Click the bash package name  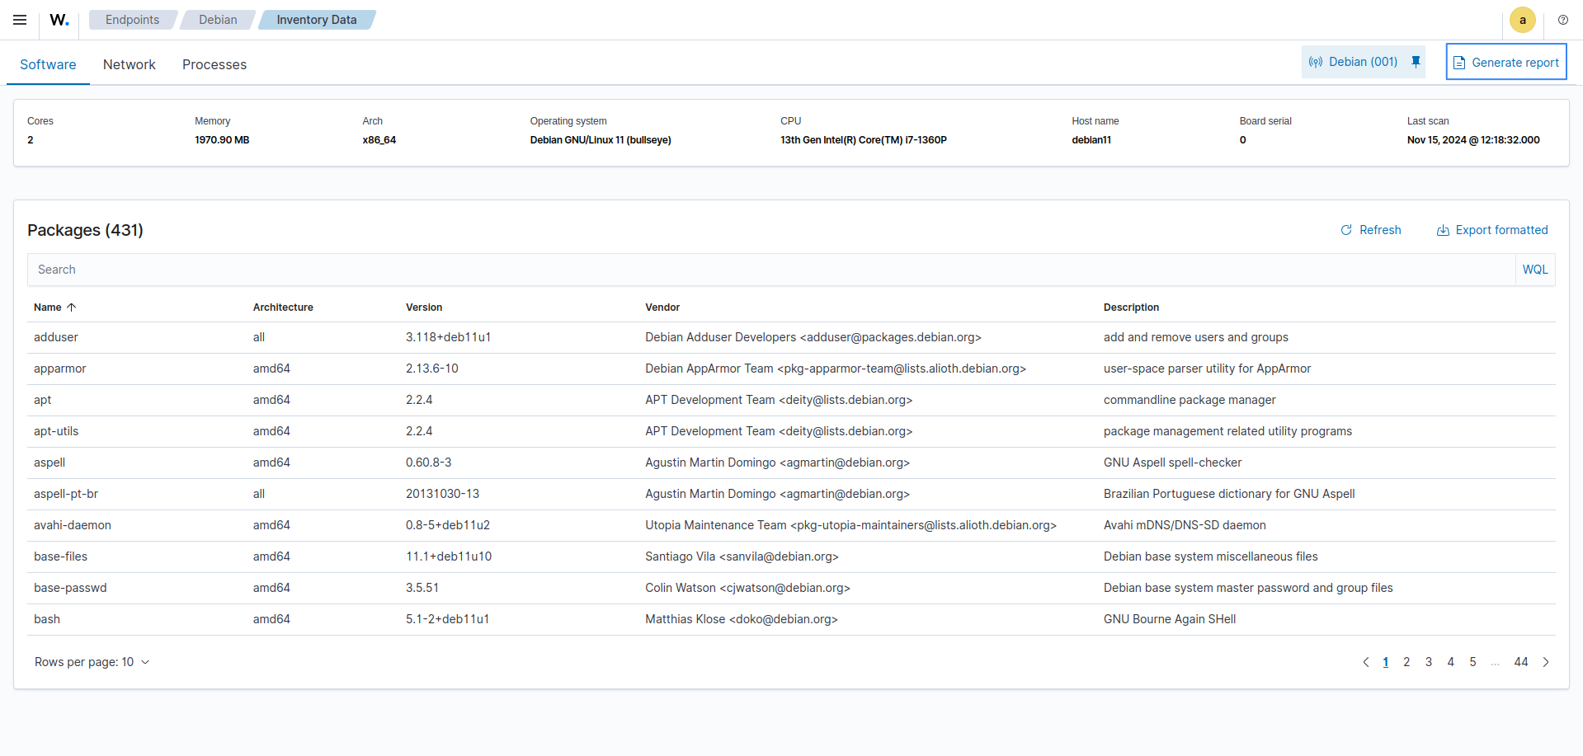click(47, 619)
